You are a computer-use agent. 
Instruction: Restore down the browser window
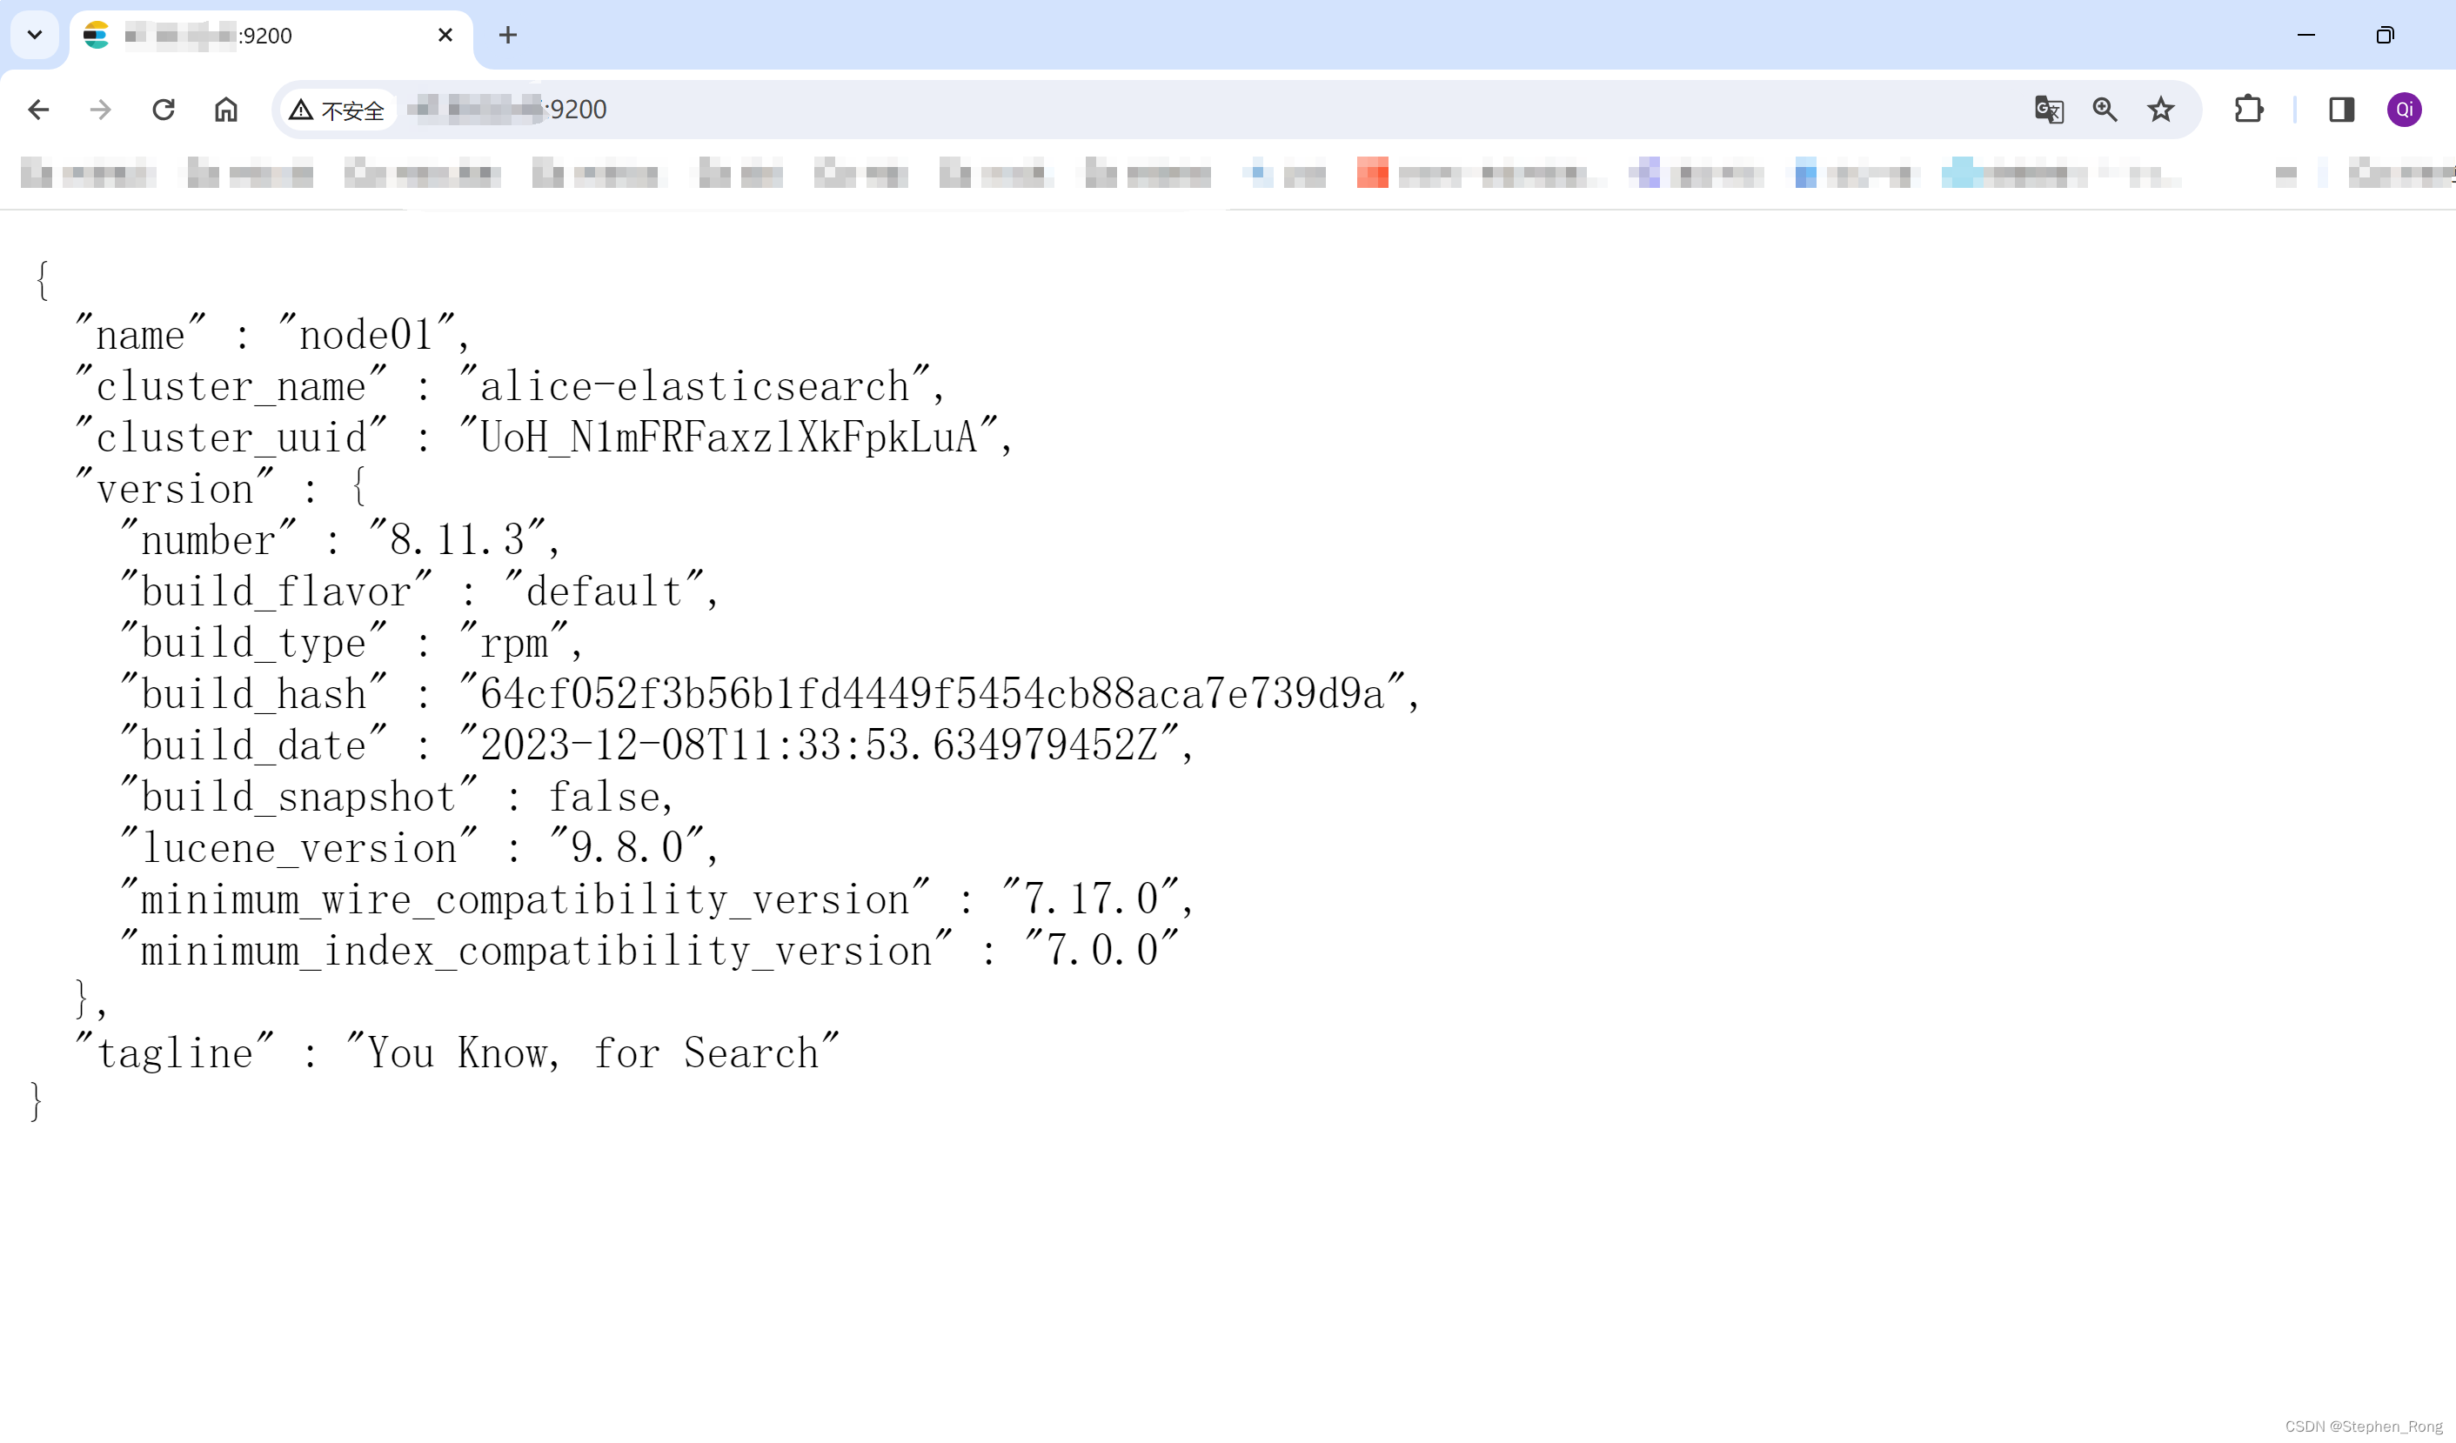coord(2385,35)
